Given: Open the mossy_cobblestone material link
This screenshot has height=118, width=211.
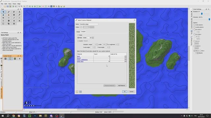Looking at the screenshot, I should point(82,60).
